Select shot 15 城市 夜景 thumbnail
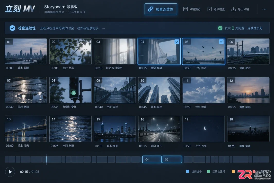This screenshot has height=183, width=274. click(x=115, y=129)
